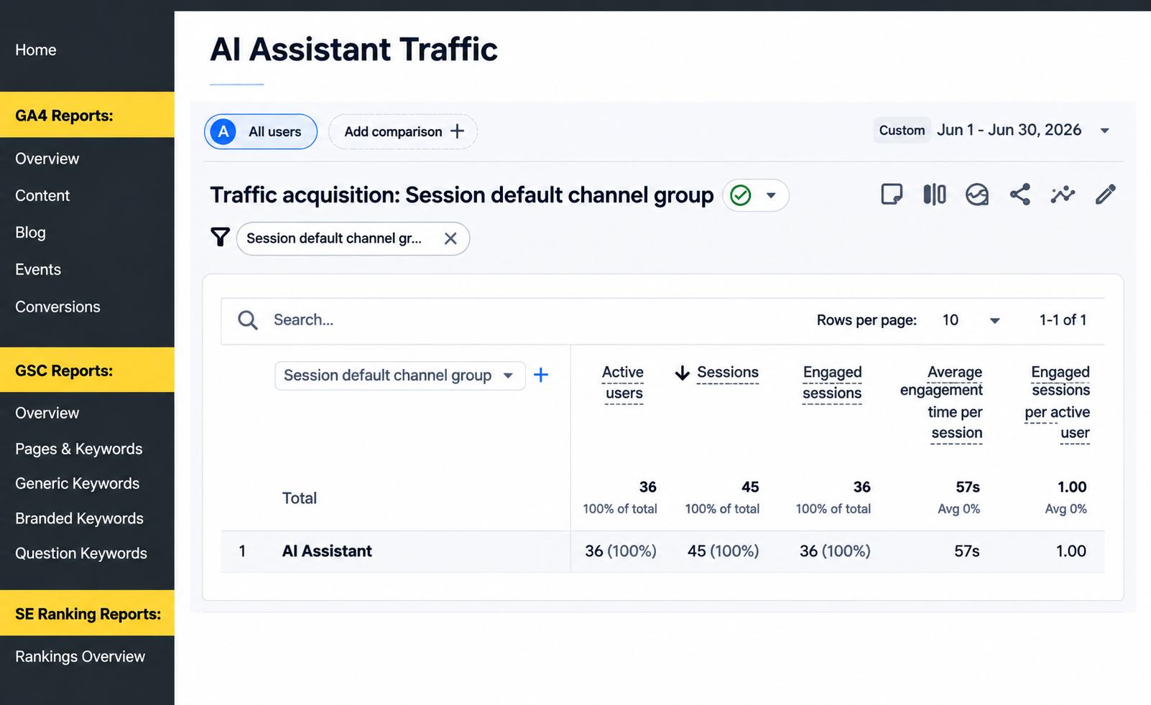Expand the report status dropdown arrow

point(771,195)
